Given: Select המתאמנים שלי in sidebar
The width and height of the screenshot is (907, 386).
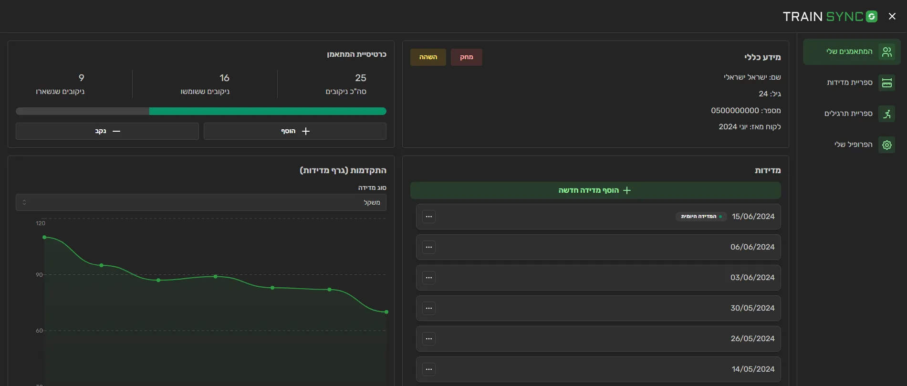Looking at the screenshot, I should [x=852, y=52].
